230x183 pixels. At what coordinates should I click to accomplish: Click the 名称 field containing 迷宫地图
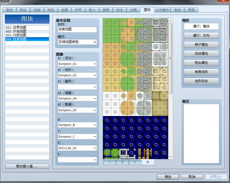tap(77, 30)
